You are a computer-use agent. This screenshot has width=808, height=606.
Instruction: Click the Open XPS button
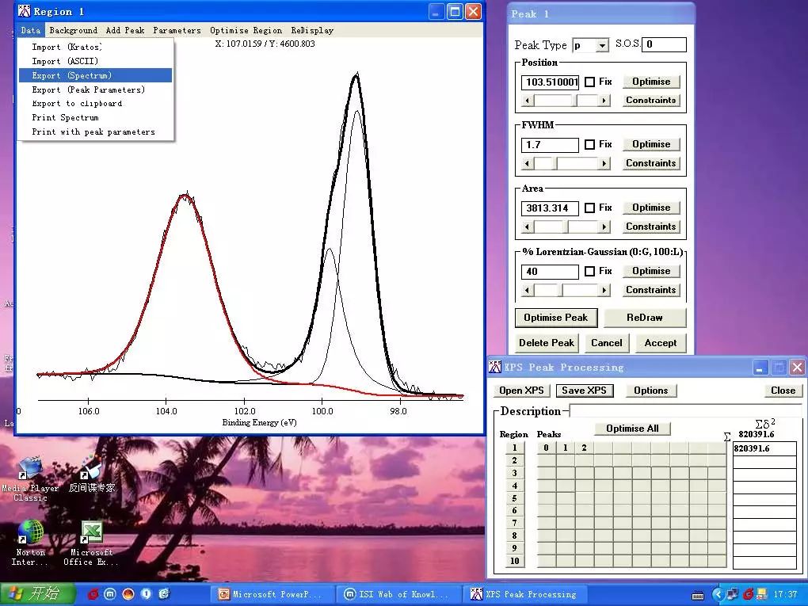coord(521,391)
